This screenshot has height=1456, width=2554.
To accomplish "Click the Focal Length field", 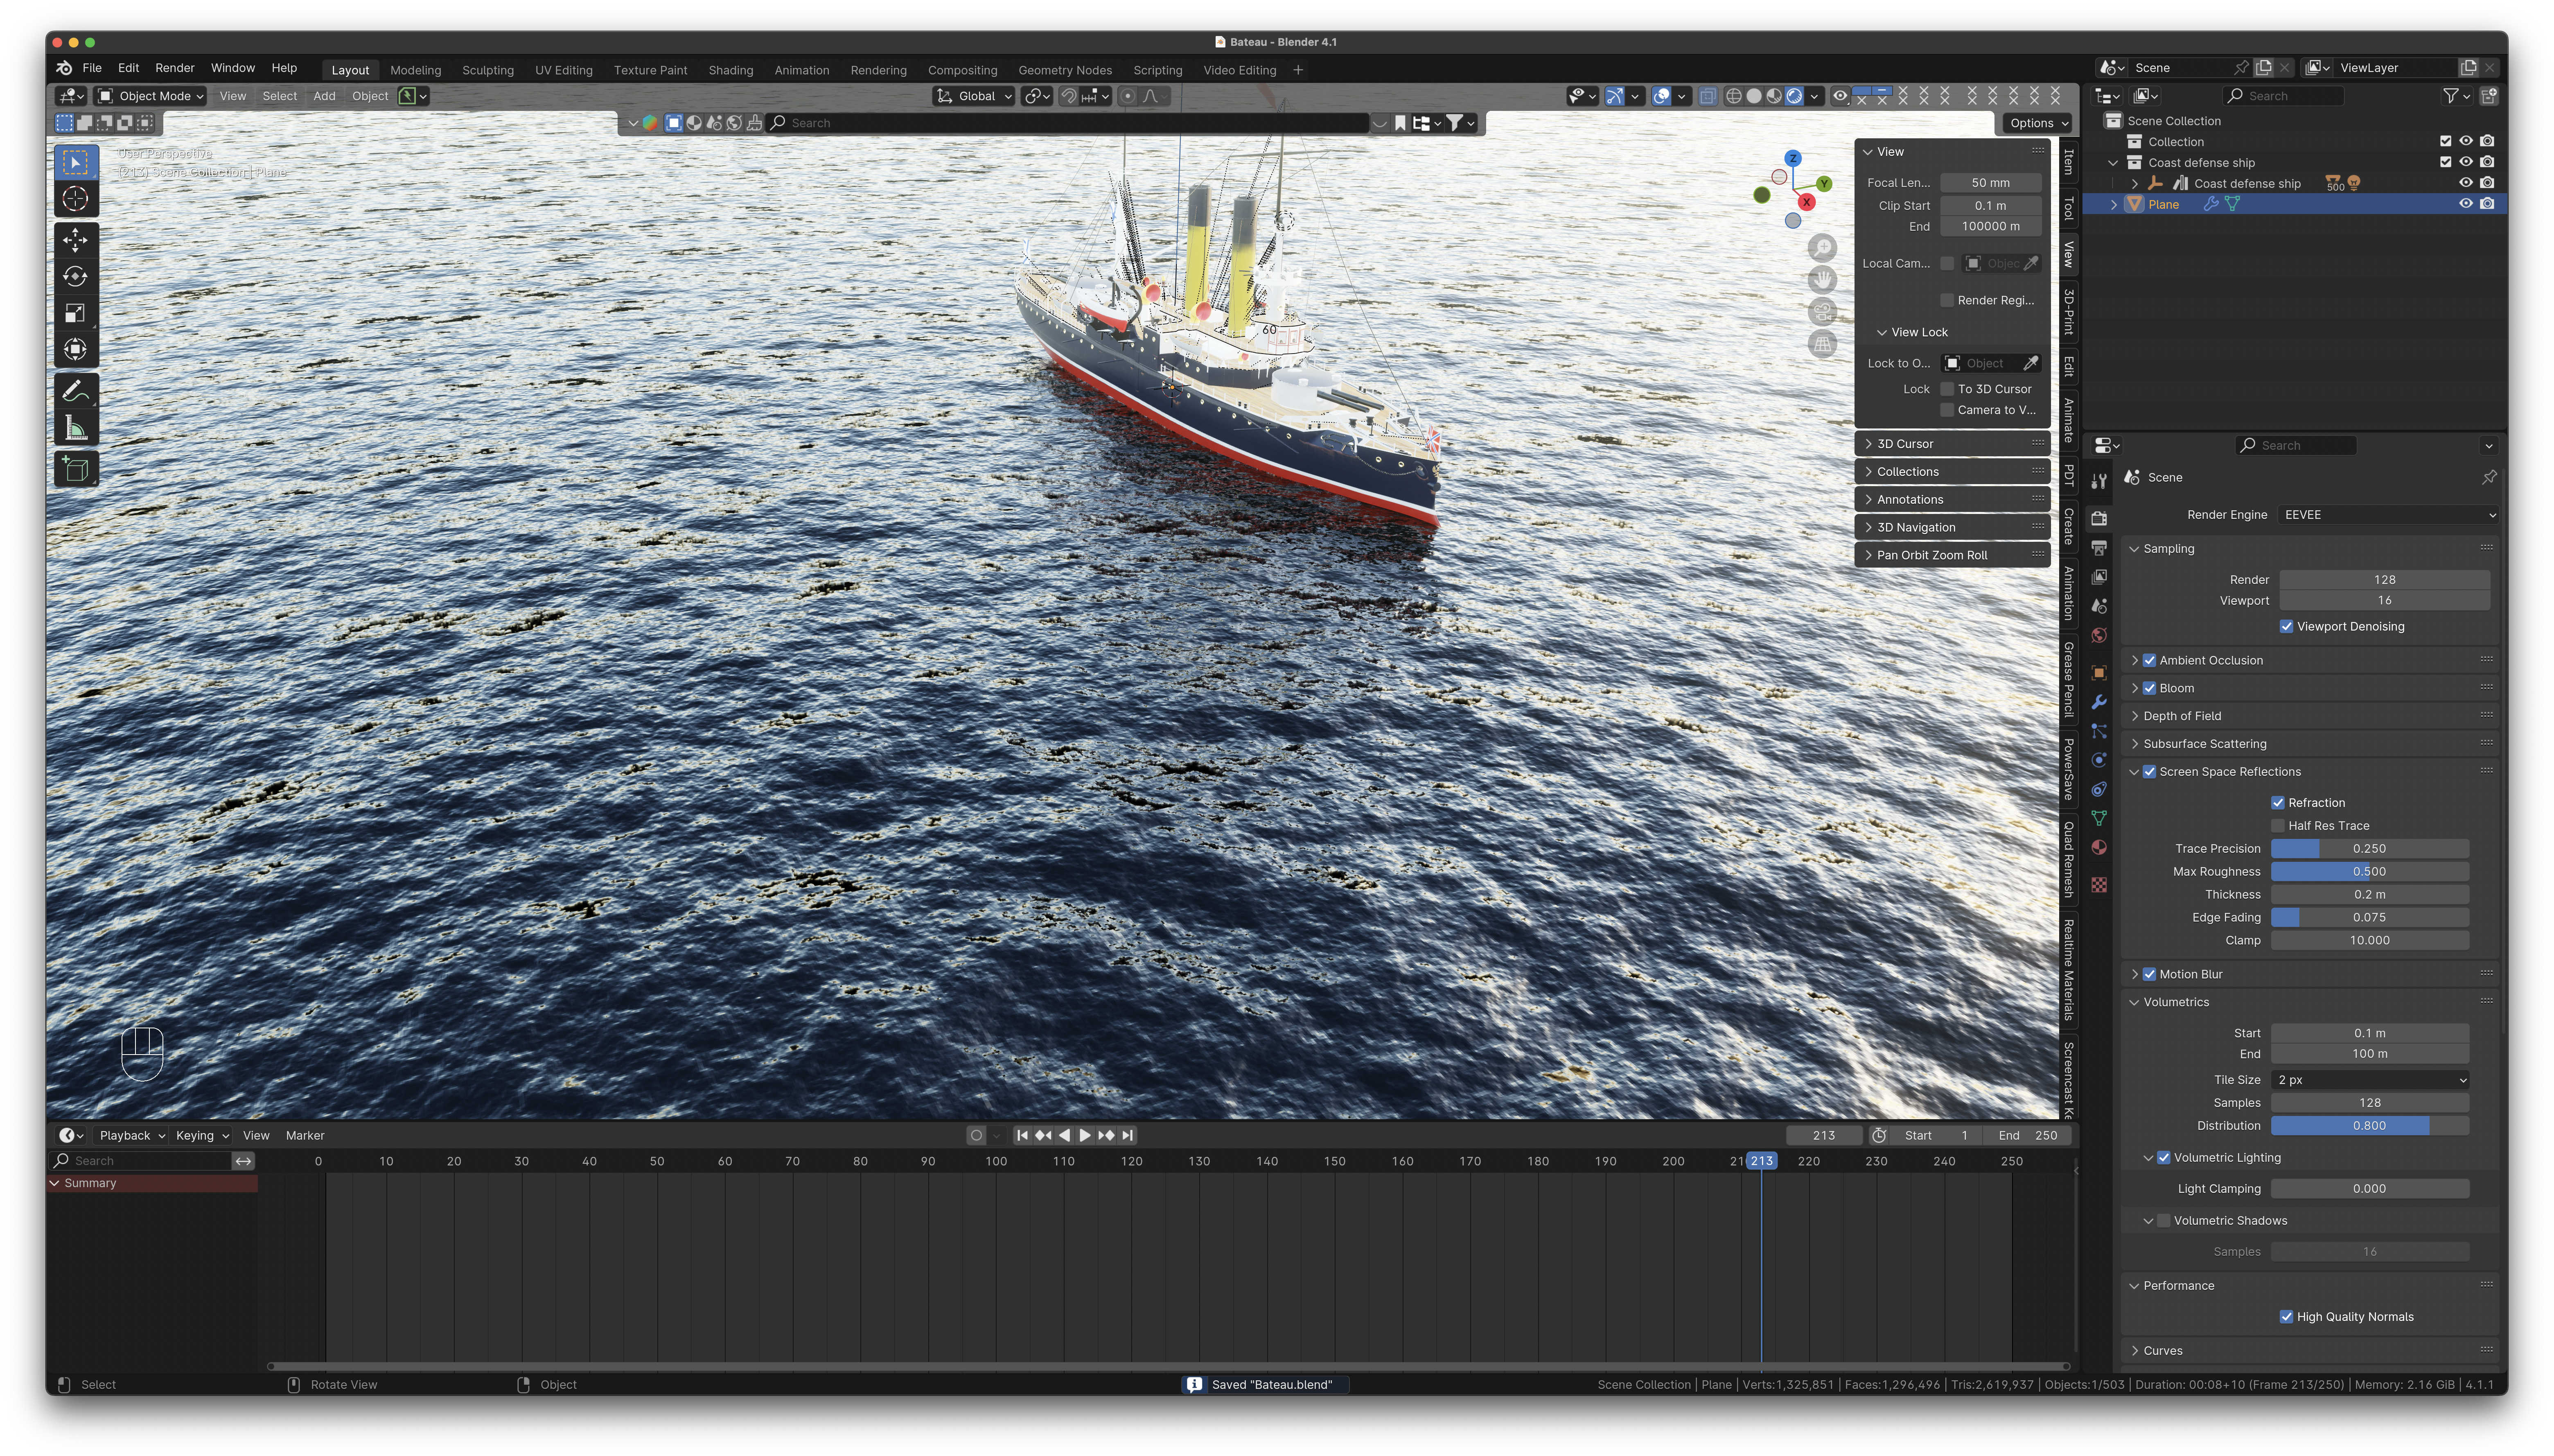I will tap(1990, 183).
